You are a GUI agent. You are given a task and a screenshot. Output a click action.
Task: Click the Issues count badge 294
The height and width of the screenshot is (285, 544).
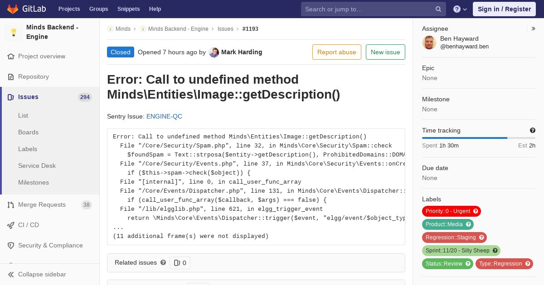pos(85,97)
